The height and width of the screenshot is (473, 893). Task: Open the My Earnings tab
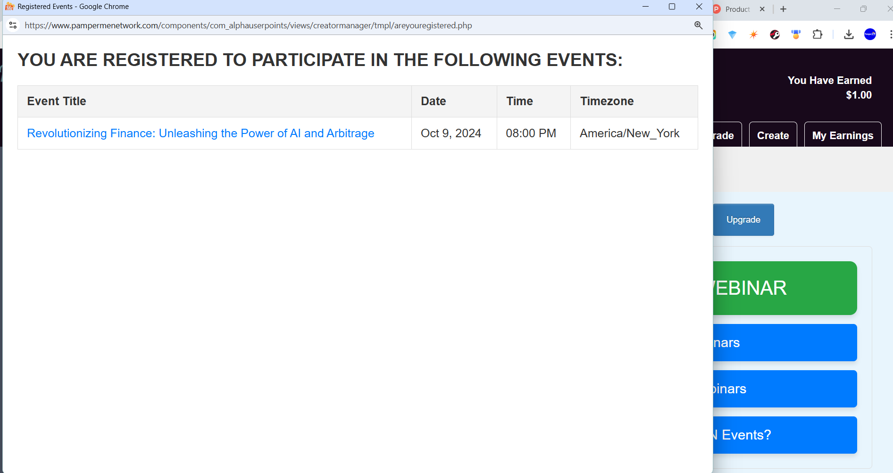coord(843,135)
